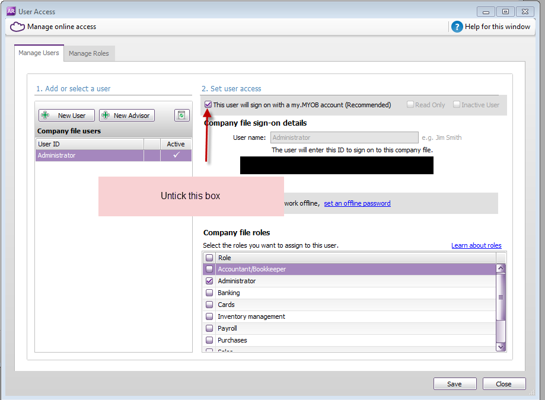Switch to the Manage Users tab
Viewport: 545px width, 400px height.
tap(39, 53)
